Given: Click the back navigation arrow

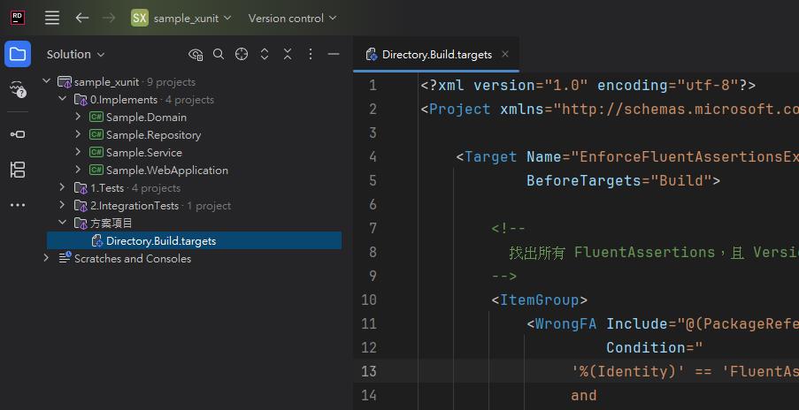Looking at the screenshot, I should (x=82, y=18).
